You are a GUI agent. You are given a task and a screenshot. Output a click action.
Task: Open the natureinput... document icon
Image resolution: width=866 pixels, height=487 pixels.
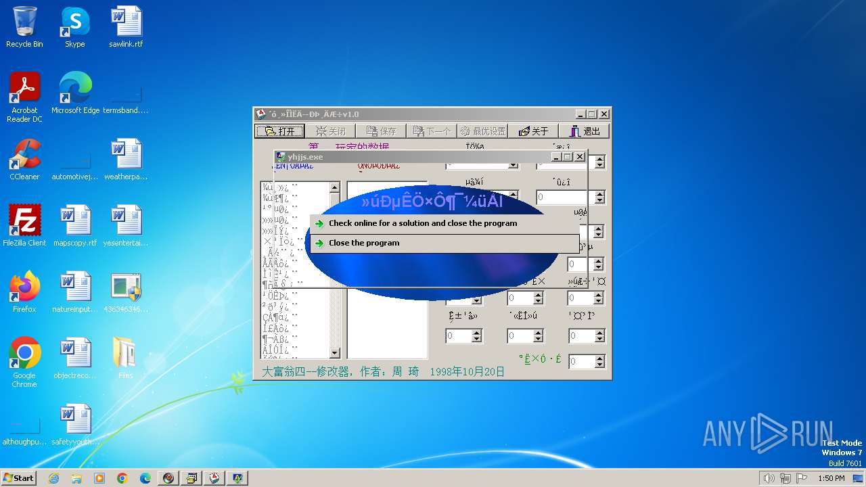click(75, 292)
